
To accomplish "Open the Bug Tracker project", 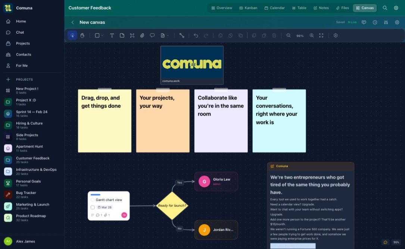I will pyautogui.click(x=32, y=195).
